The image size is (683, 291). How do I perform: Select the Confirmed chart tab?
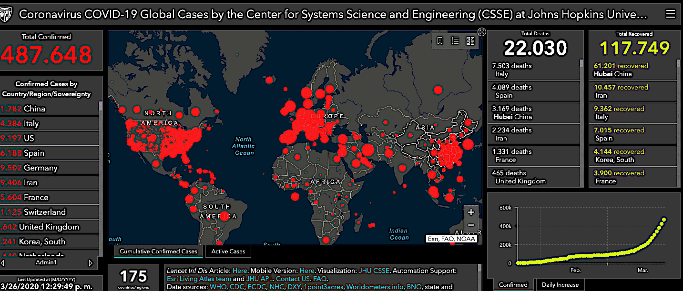click(x=513, y=285)
